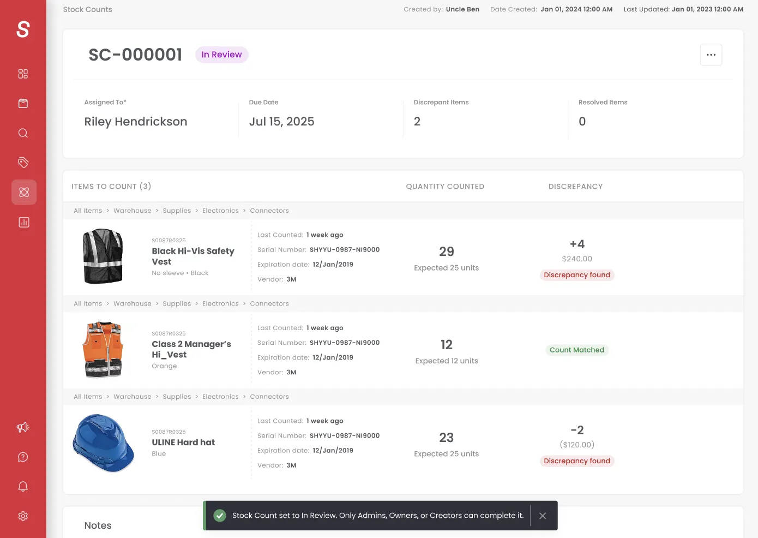The height and width of the screenshot is (538, 758).
Task: Click the $240.00 discrepancy amount
Action: click(577, 259)
